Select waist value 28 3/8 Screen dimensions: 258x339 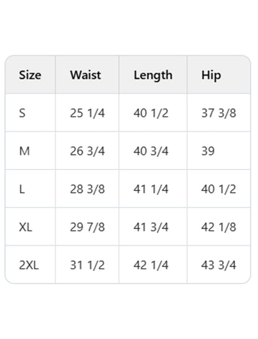point(87,189)
